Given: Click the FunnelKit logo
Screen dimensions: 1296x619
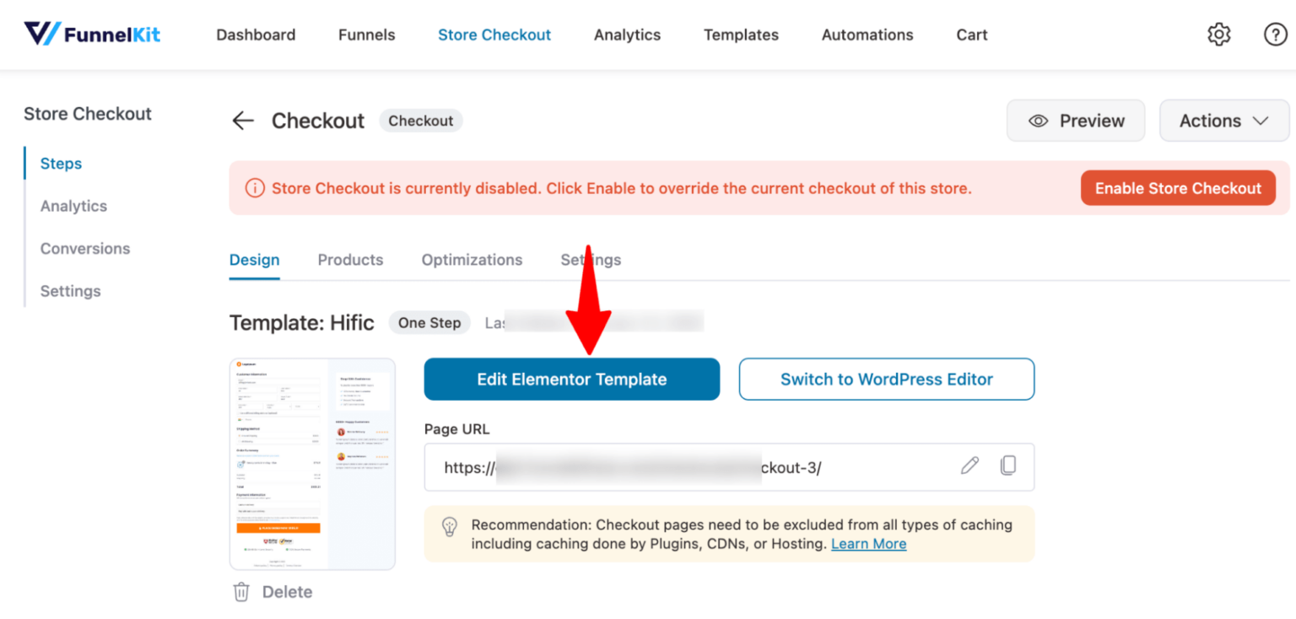Looking at the screenshot, I should click(x=92, y=35).
